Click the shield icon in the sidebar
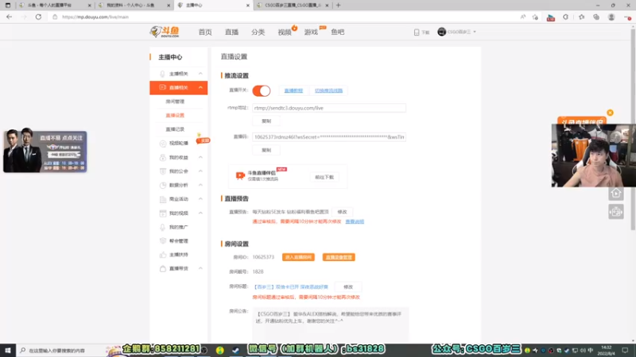This screenshot has height=357, width=636. (x=163, y=241)
